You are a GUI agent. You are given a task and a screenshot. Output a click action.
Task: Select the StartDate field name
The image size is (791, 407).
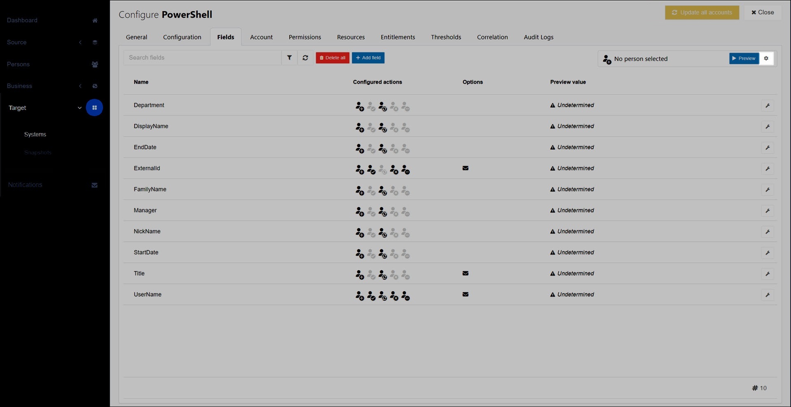(x=146, y=252)
